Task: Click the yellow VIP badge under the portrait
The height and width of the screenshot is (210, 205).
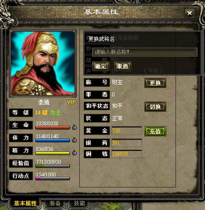Action: pyautogui.click(x=71, y=102)
